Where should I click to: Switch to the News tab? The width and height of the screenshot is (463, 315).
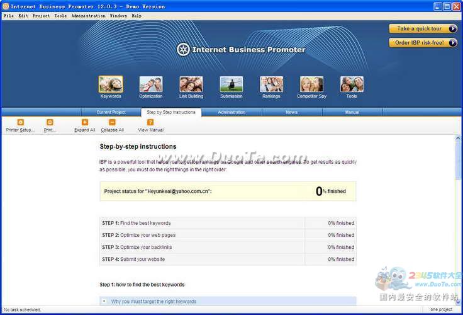click(x=292, y=112)
